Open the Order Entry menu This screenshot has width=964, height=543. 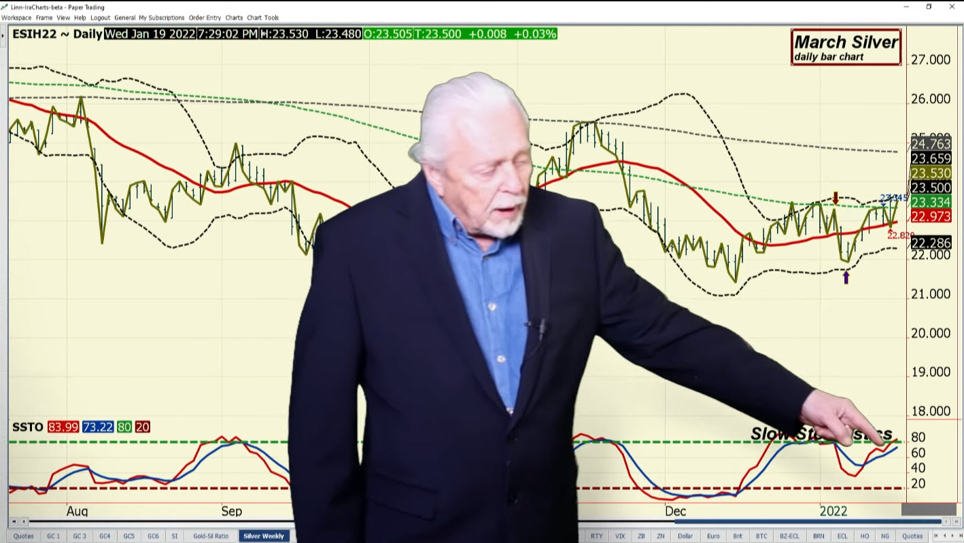(x=205, y=18)
